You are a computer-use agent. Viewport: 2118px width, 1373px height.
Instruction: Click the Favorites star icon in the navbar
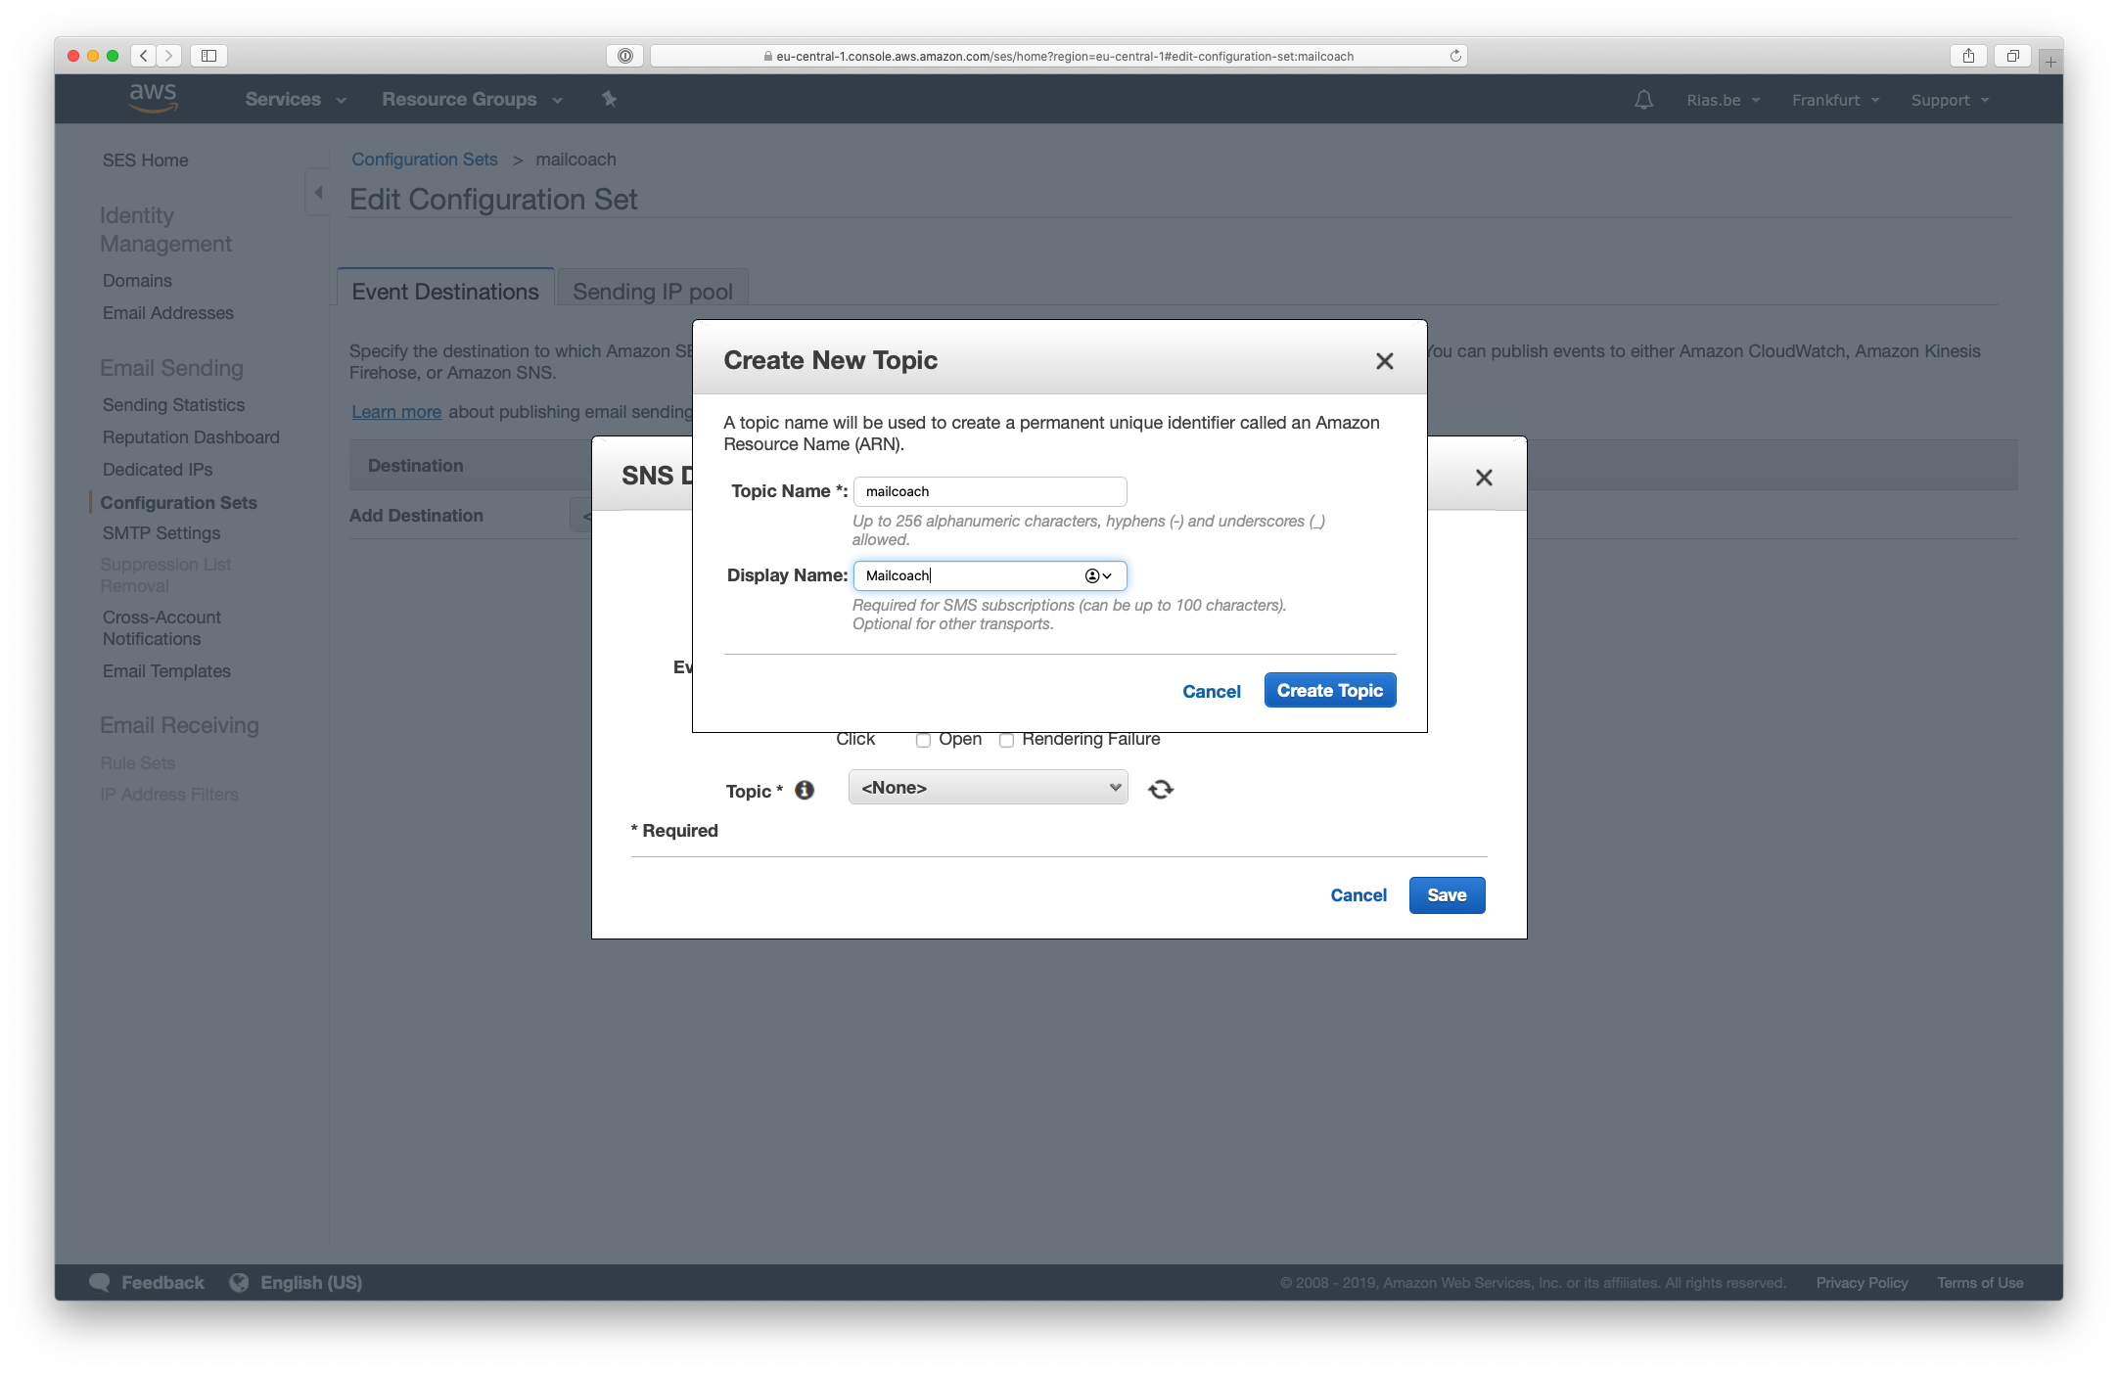tap(608, 99)
